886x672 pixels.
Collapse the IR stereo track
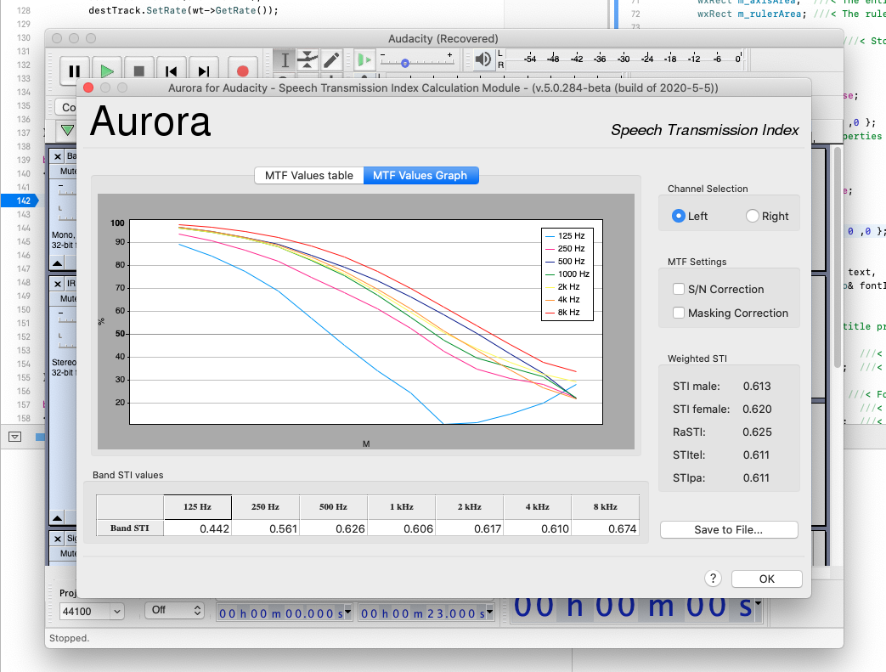pyautogui.click(x=58, y=517)
